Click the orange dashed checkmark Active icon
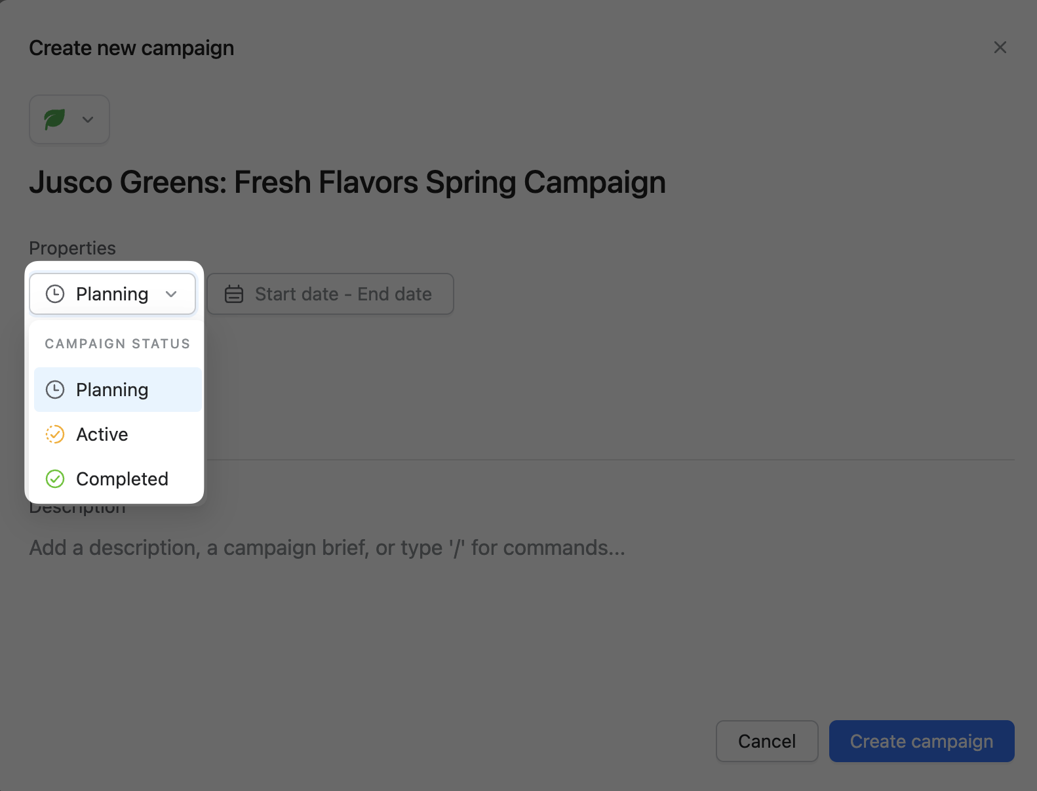The image size is (1037, 791). [x=55, y=434]
